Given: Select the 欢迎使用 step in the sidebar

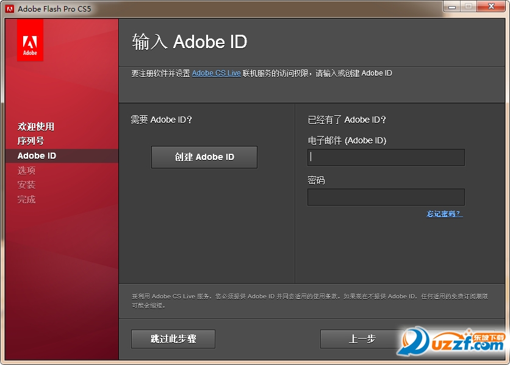Looking at the screenshot, I should 36,126.
